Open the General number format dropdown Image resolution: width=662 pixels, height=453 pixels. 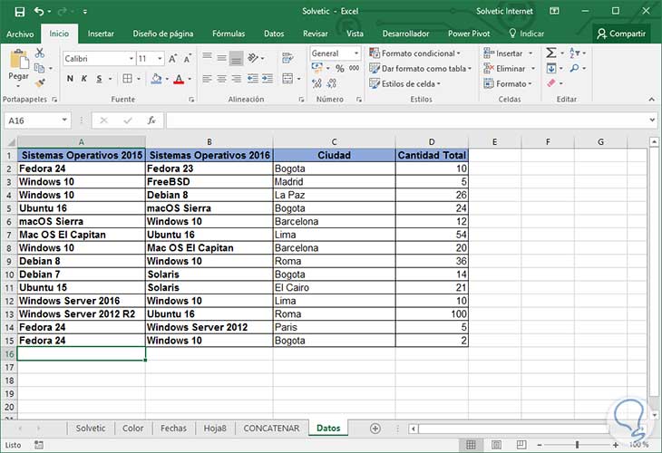[356, 53]
